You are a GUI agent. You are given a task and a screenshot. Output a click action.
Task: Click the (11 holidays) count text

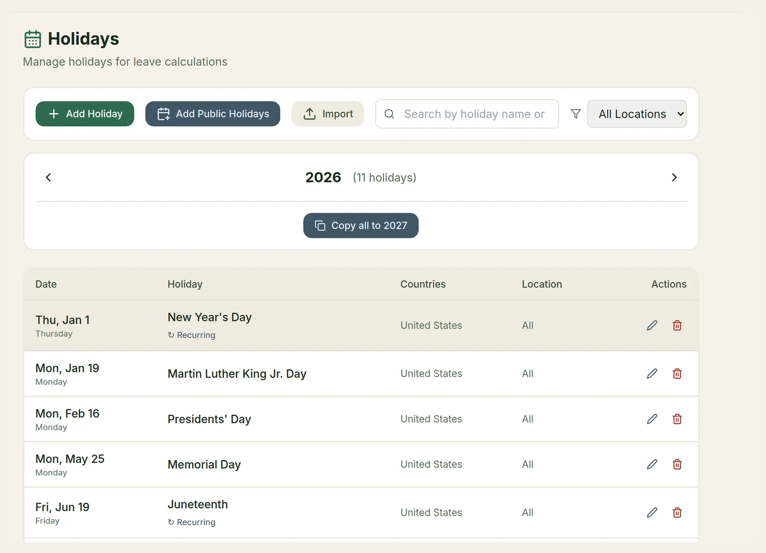pos(384,177)
